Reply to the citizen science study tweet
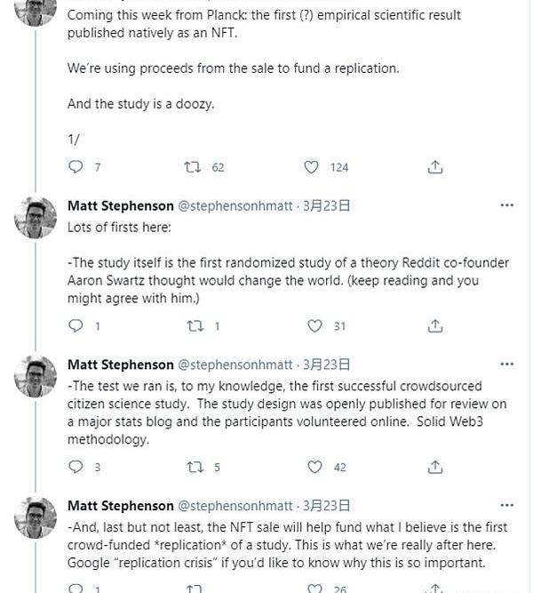Image resolution: width=533 pixels, height=593 pixels. tap(76, 467)
